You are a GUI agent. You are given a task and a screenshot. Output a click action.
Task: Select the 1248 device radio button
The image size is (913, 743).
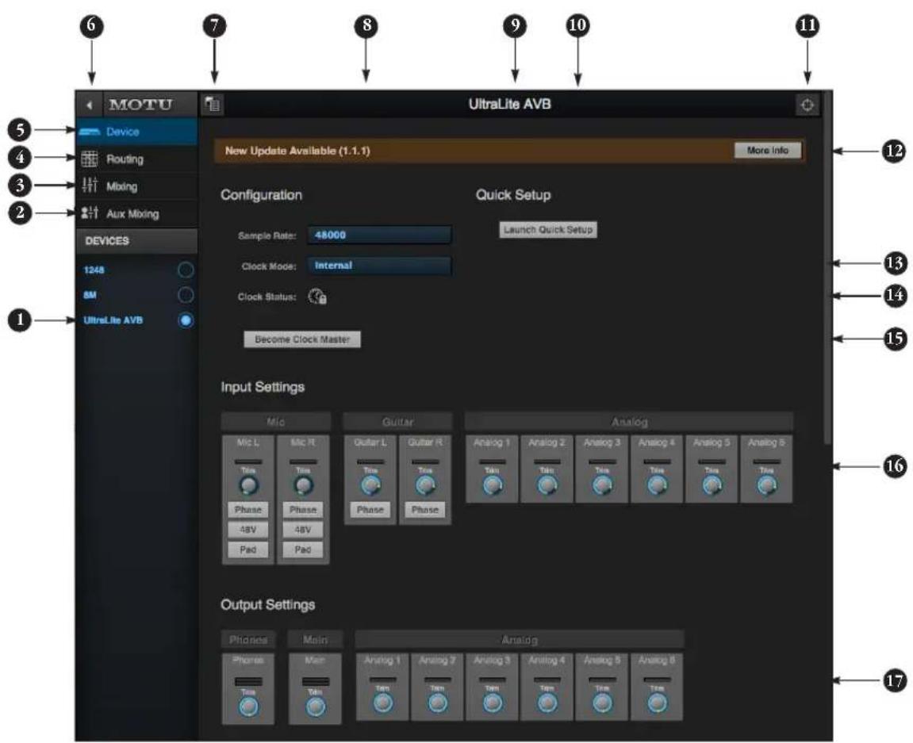[x=186, y=270]
